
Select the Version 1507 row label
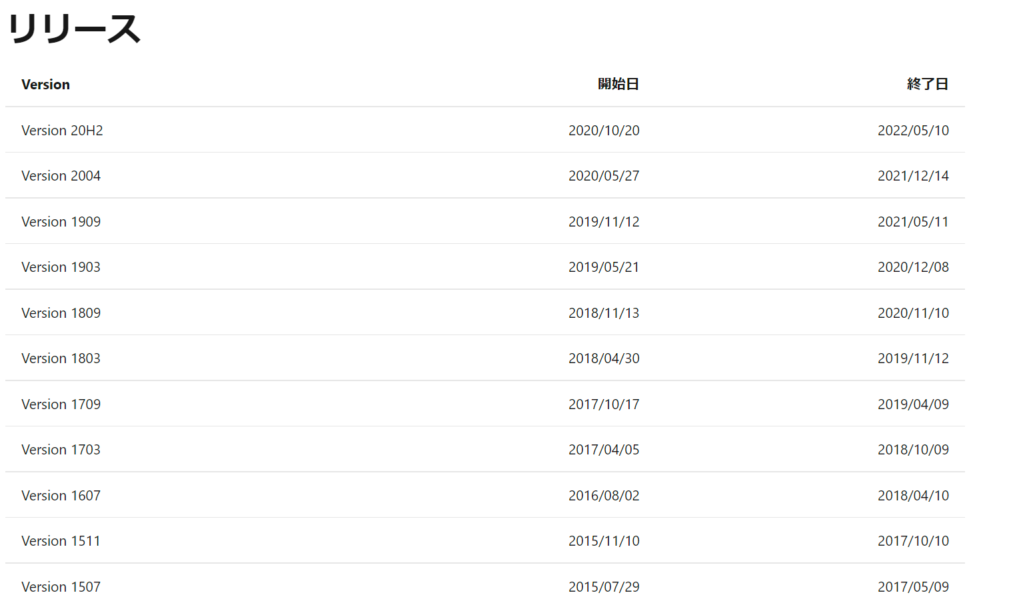(61, 587)
